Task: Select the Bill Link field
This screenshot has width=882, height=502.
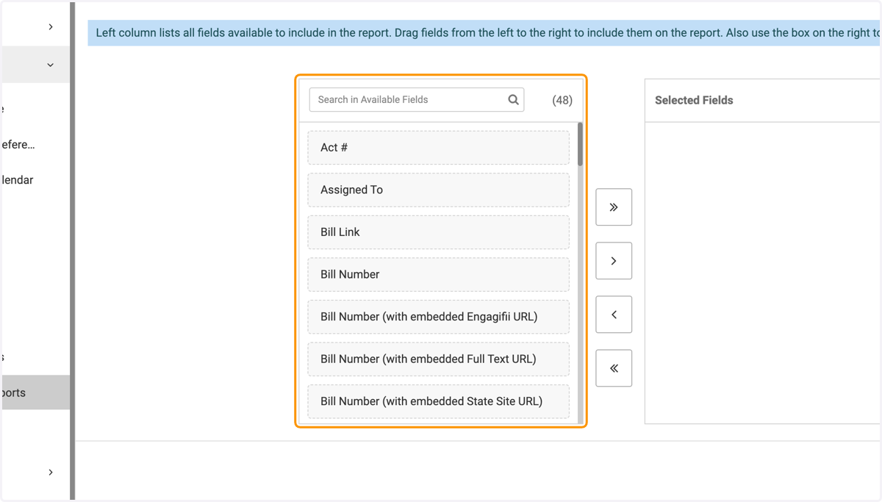Action: (438, 232)
